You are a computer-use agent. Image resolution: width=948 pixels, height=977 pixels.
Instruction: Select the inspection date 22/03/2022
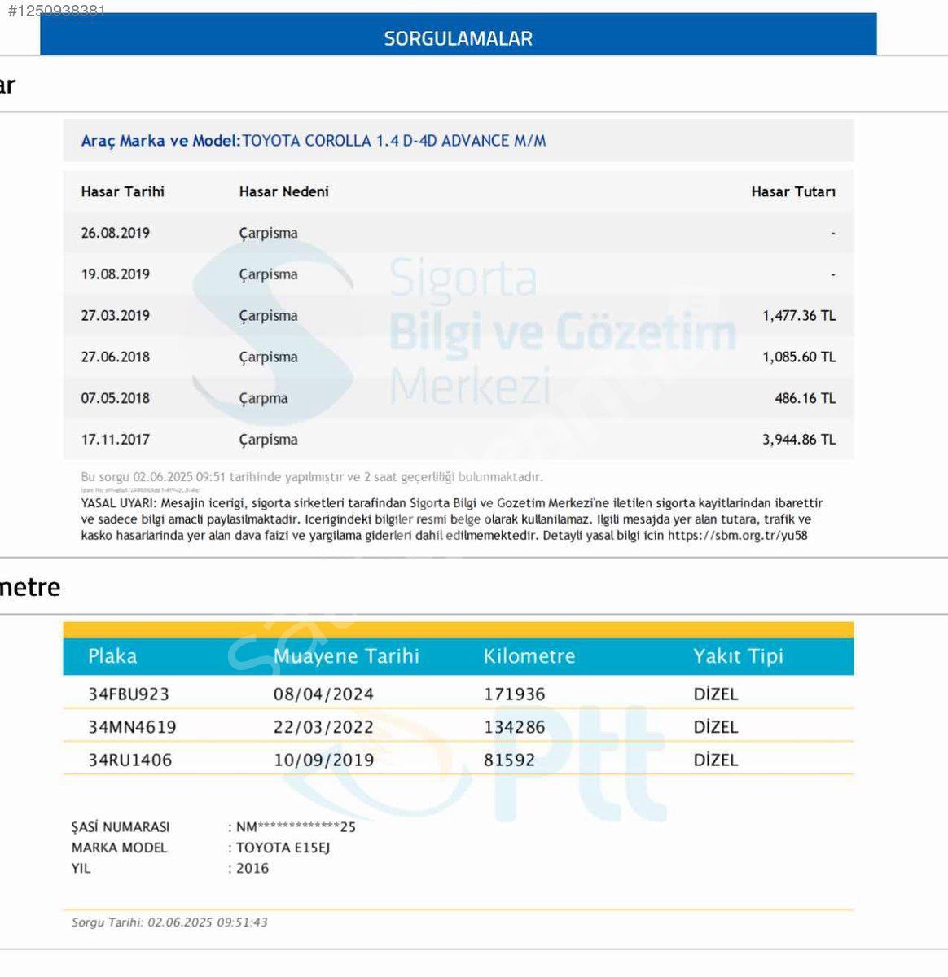(x=323, y=727)
